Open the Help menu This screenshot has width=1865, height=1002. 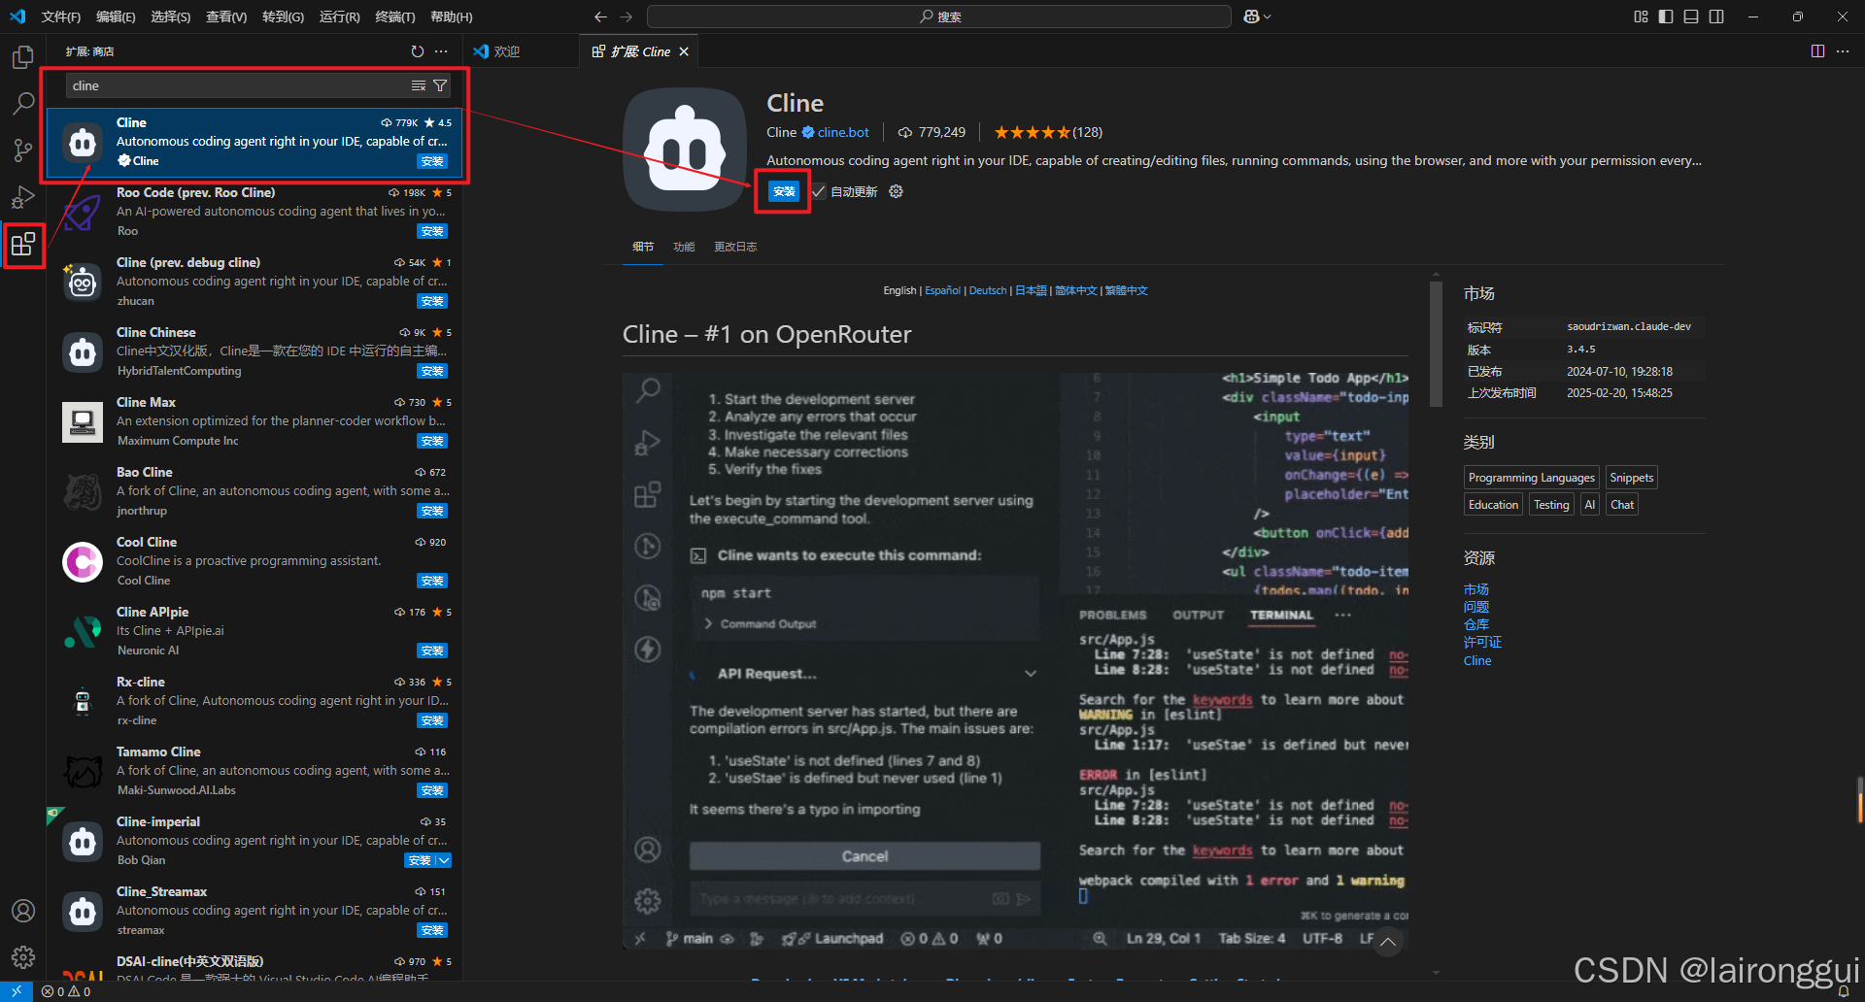(452, 17)
